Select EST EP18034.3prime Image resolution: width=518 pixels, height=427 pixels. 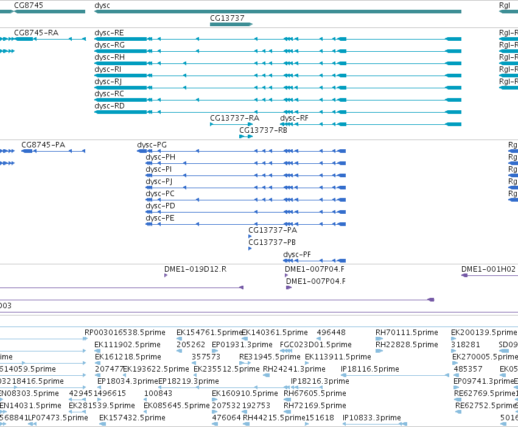click(x=100, y=387)
